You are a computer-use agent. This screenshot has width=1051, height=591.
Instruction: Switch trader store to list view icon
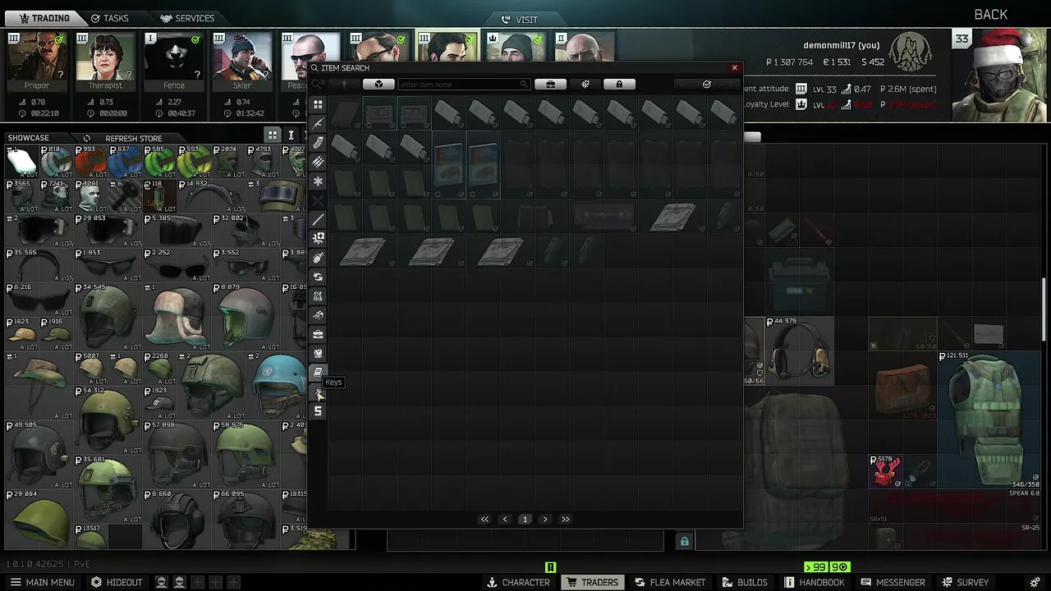[291, 135]
